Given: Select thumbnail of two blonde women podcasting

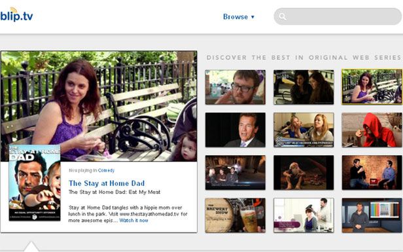Looking at the screenshot, I should point(304,130).
